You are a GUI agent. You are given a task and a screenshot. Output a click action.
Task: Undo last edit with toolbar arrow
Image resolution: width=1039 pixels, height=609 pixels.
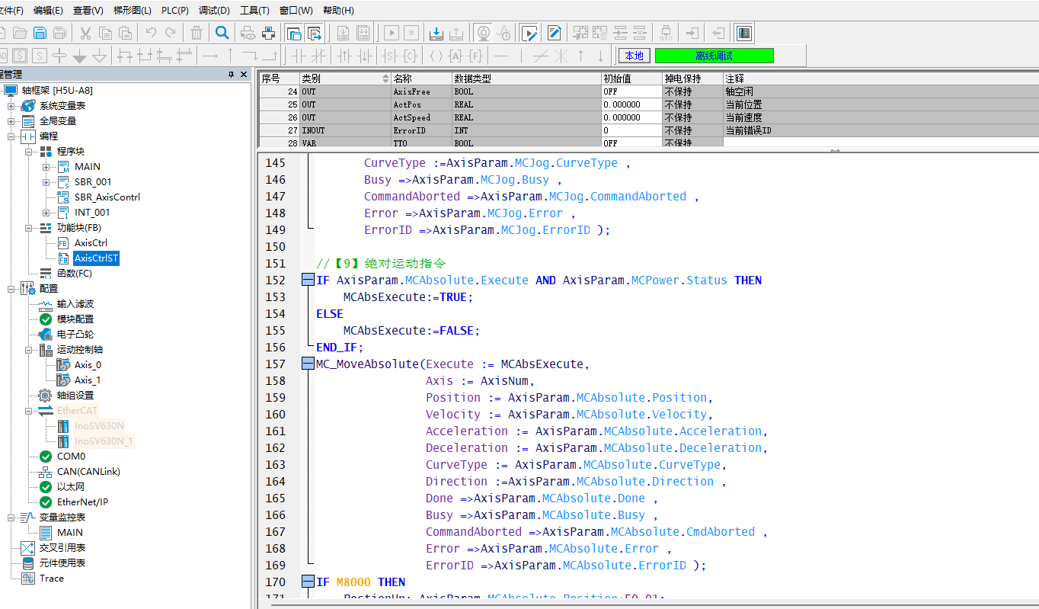pyautogui.click(x=151, y=33)
